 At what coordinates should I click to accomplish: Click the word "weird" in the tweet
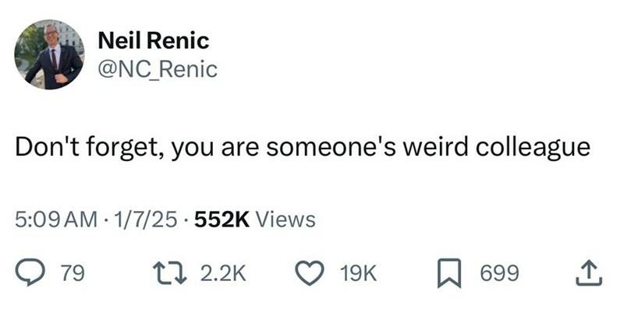pos(430,149)
